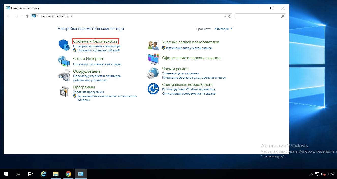The width and height of the screenshot is (337, 179).
Task: Click the Appearance and Personalization monitor icon
Action: click(153, 59)
